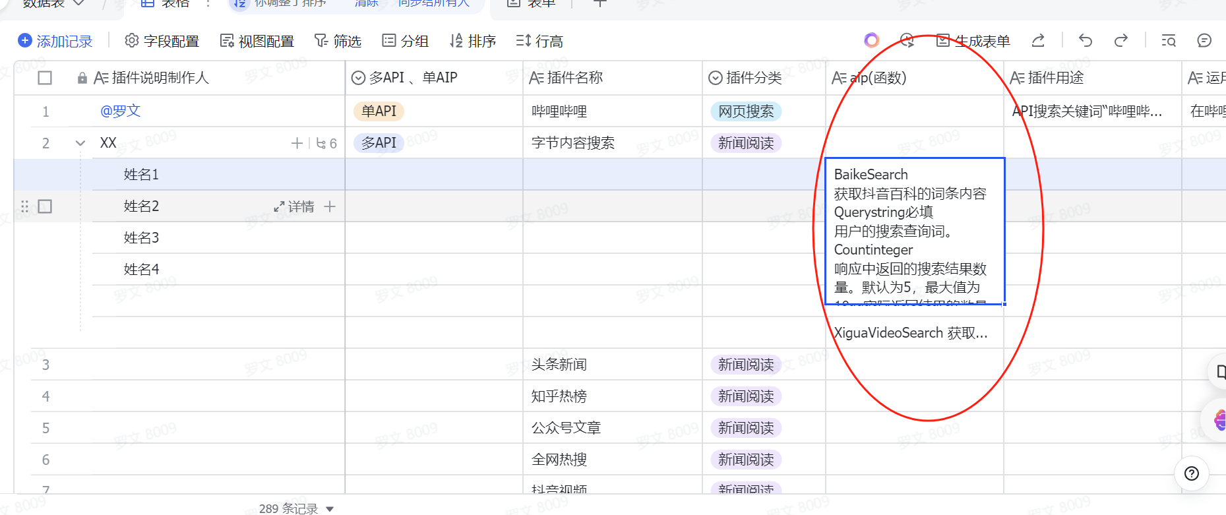Click the lock icon on 插件说明制作人 column
1226x515 pixels.
click(x=82, y=78)
